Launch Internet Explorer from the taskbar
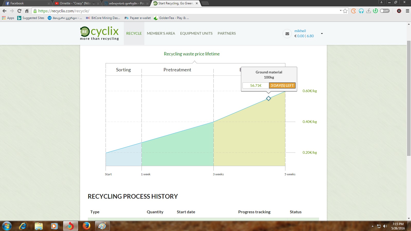Viewport: 411px width, 231px height. click(23, 226)
